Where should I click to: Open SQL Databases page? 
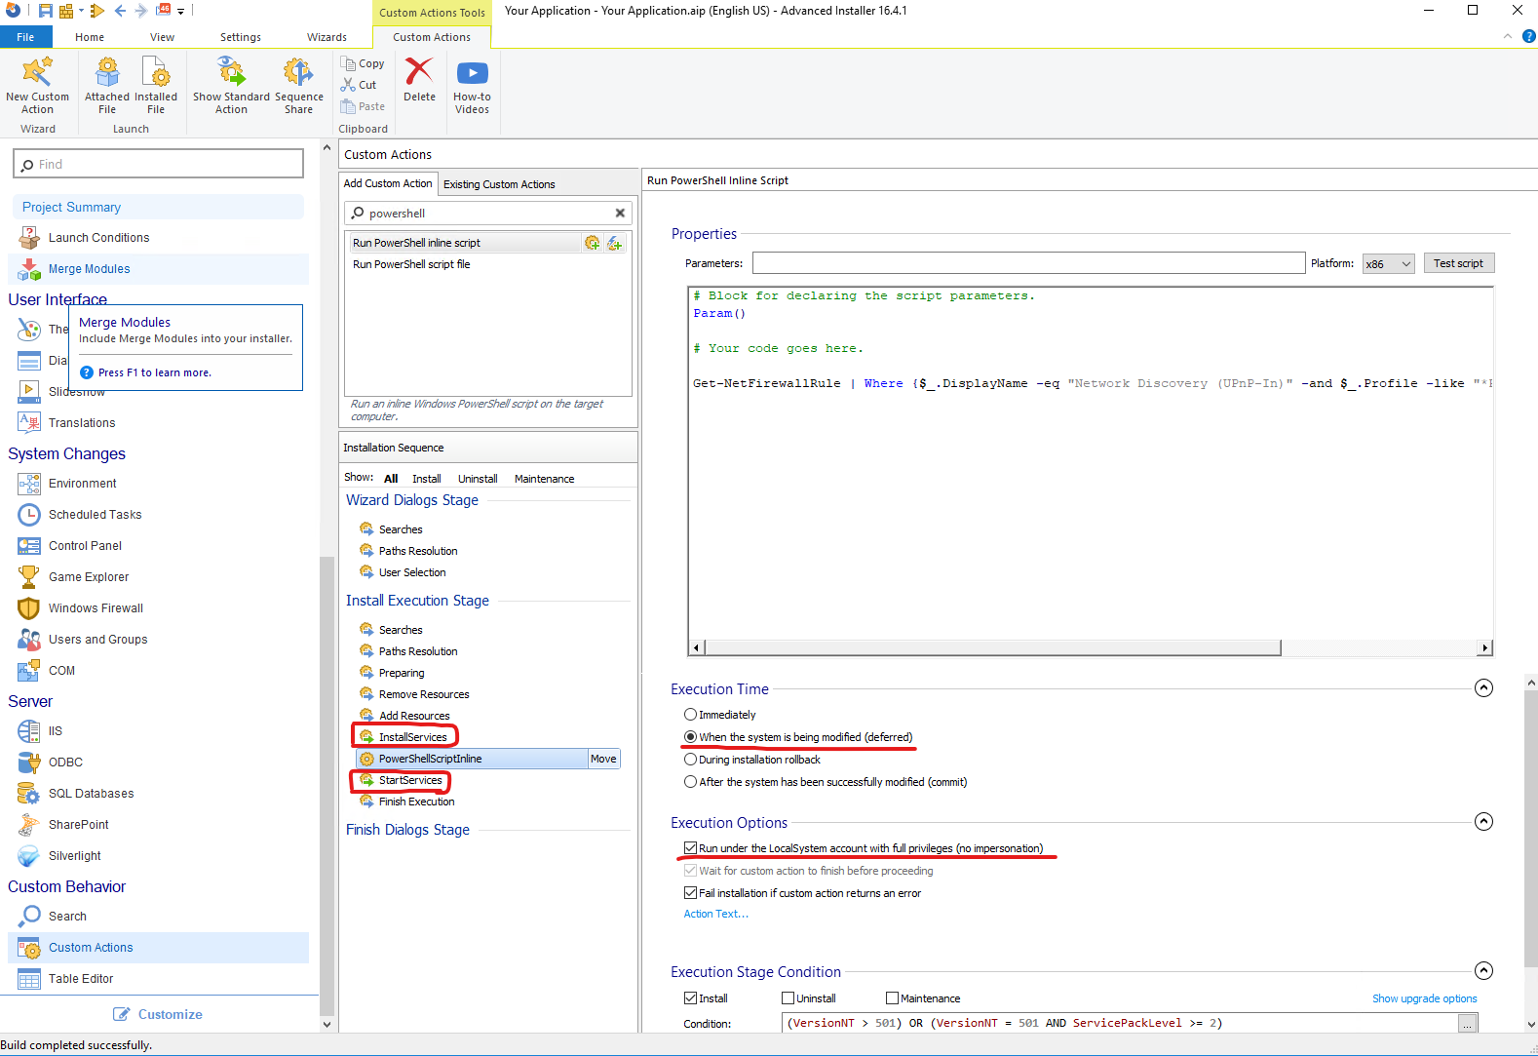[x=91, y=794]
